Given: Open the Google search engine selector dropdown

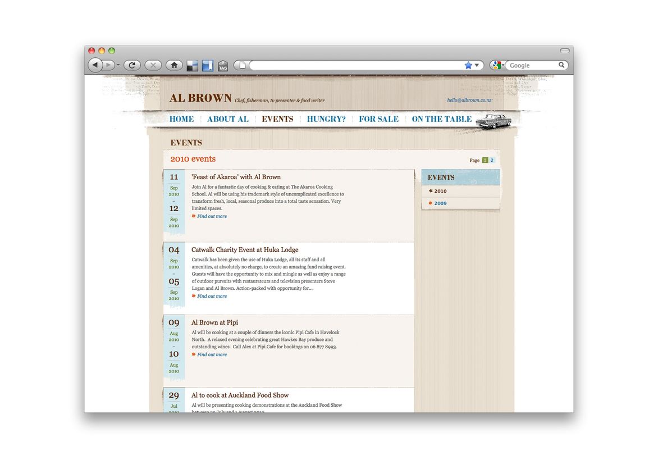Looking at the screenshot, I should pyautogui.click(x=497, y=65).
